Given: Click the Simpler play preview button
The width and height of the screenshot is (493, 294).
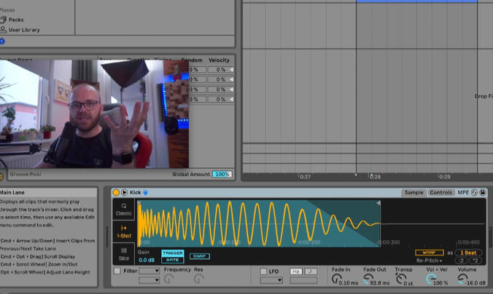Looking at the screenshot, I should [x=124, y=192].
